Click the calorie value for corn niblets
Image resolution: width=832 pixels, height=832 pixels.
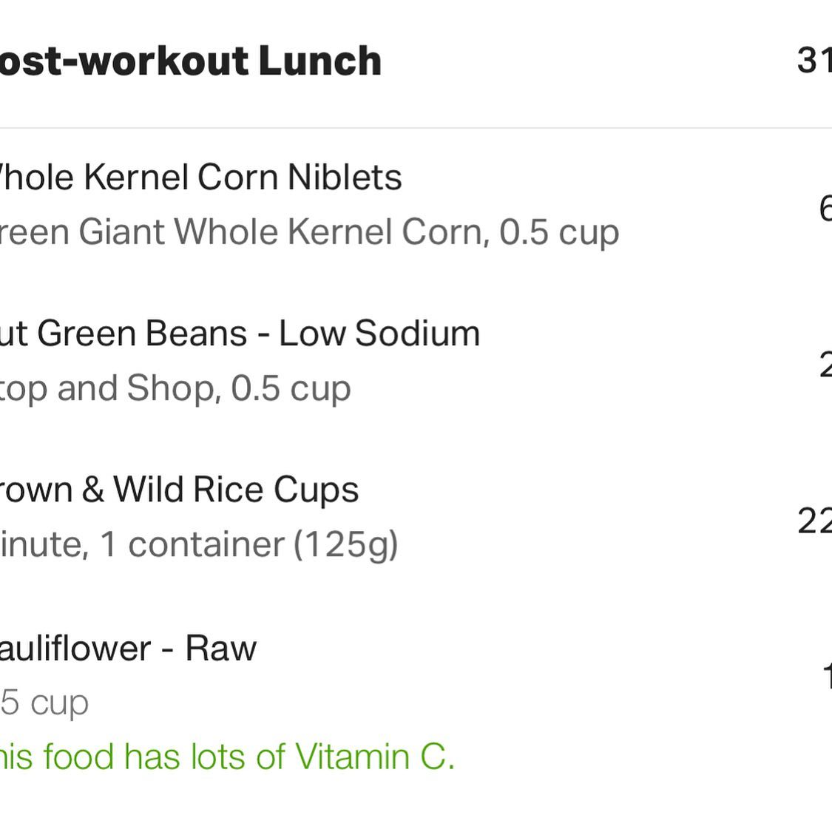(824, 209)
